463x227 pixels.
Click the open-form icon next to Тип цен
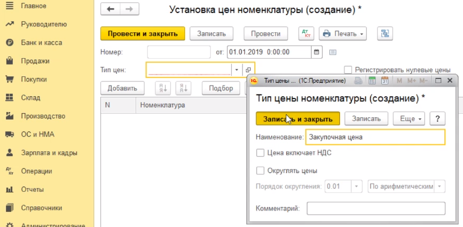248,70
